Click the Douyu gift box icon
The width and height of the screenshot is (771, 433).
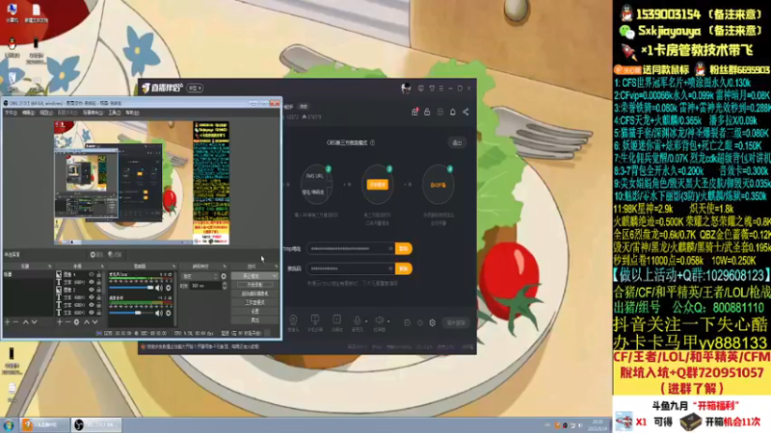click(x=415, y=112)
